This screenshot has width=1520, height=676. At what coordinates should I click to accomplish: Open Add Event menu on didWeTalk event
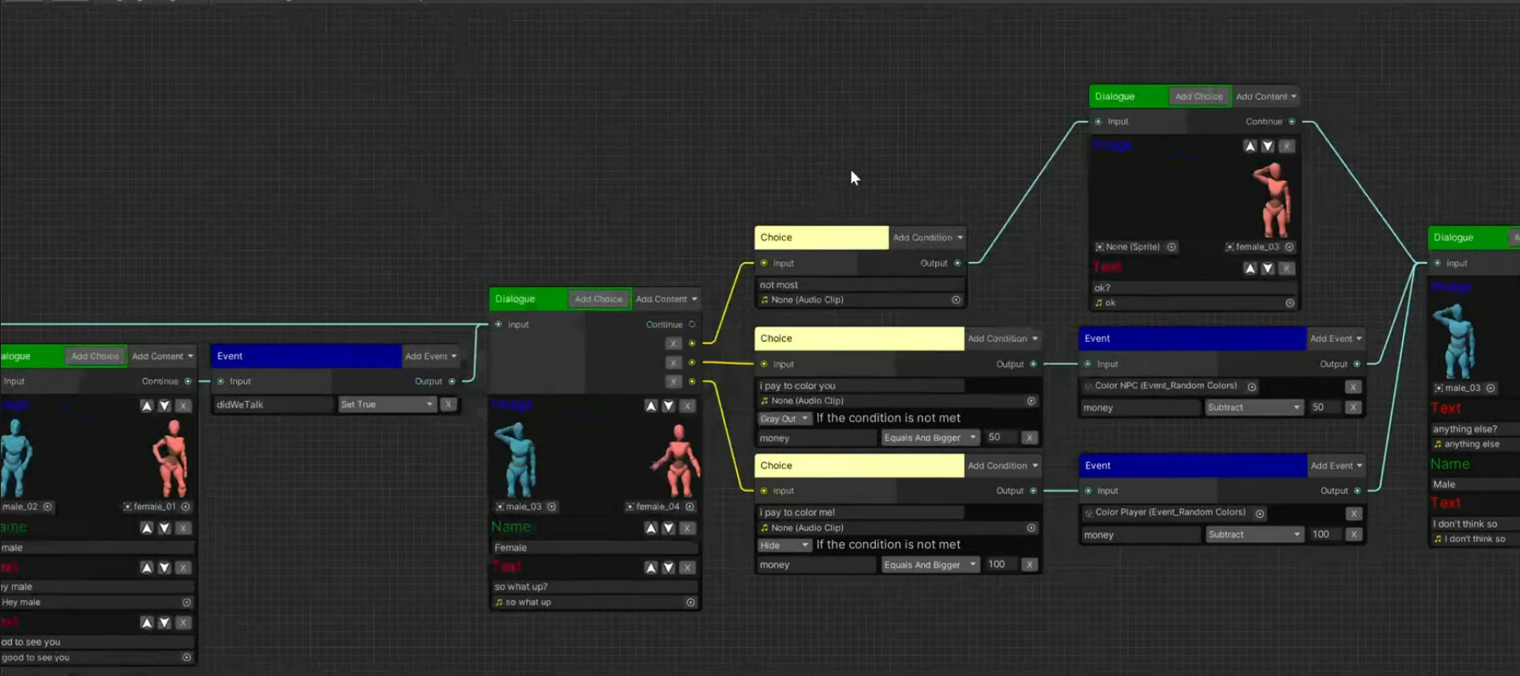click(430, 356)
